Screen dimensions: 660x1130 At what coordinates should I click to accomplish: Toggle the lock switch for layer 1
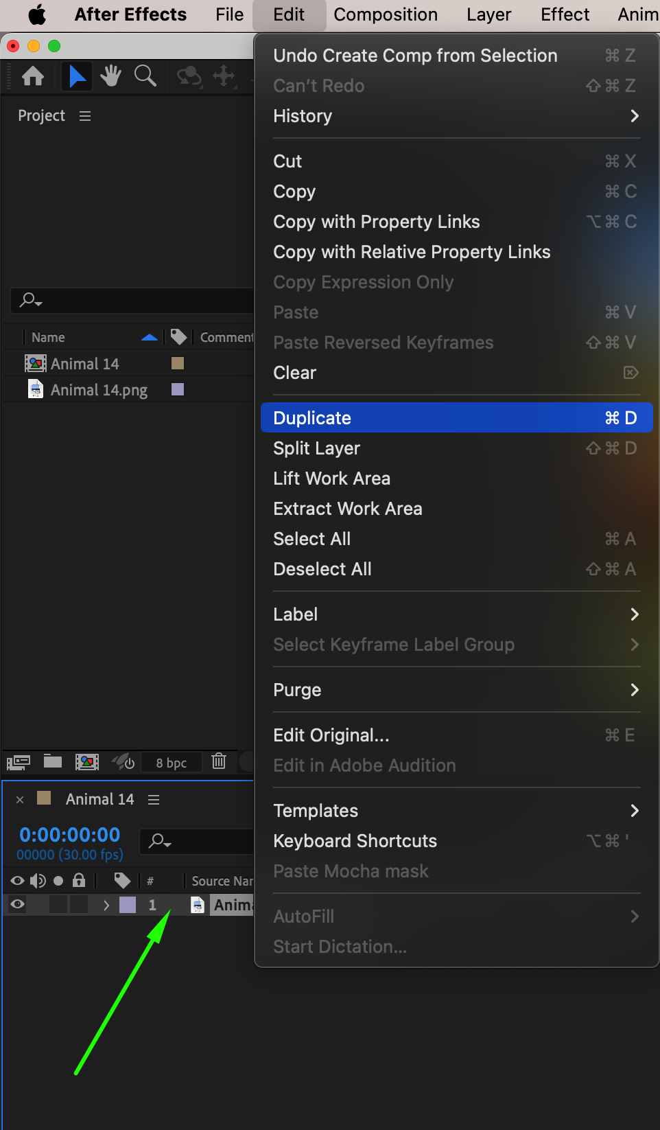[x=80, y=905]
